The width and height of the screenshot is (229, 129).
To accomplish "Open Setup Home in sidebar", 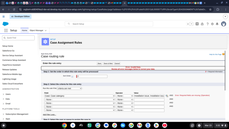I will pos(8,46).
